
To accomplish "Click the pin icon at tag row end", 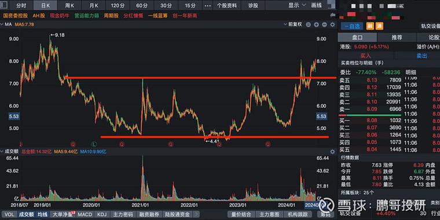I will (x=333, y=16).
